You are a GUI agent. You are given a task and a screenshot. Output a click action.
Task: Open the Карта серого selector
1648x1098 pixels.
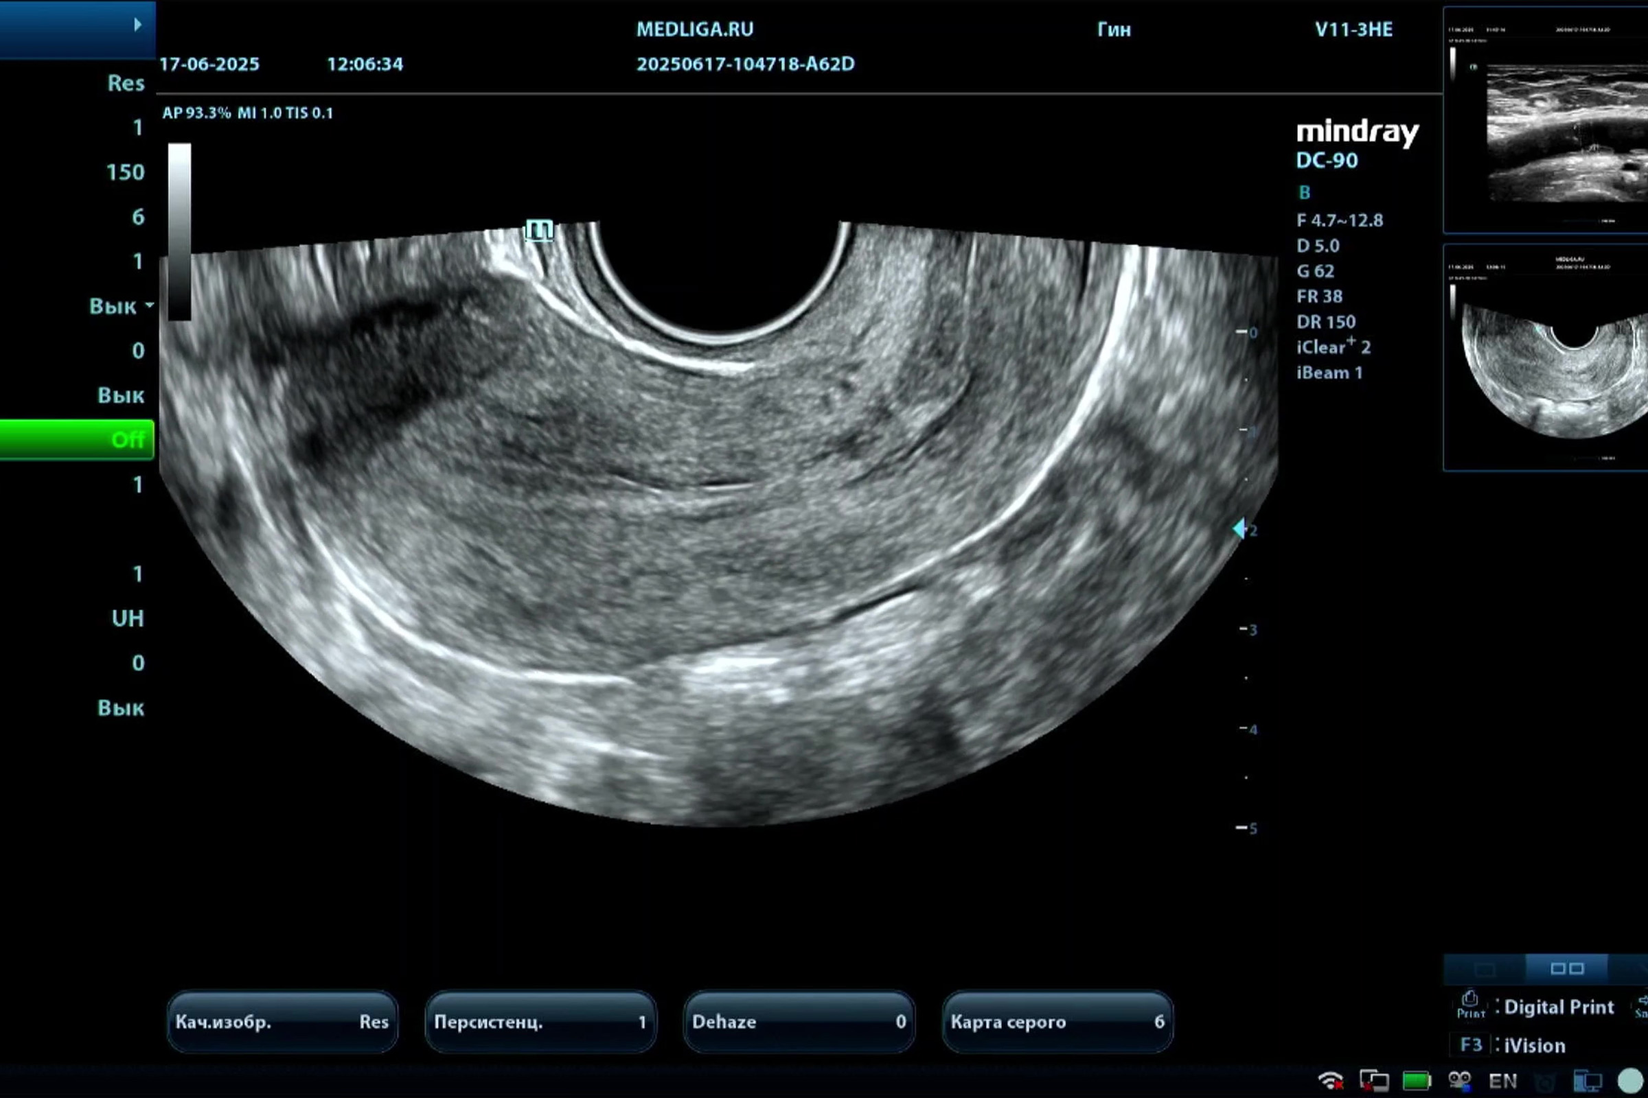[x=1057, y=1022]
